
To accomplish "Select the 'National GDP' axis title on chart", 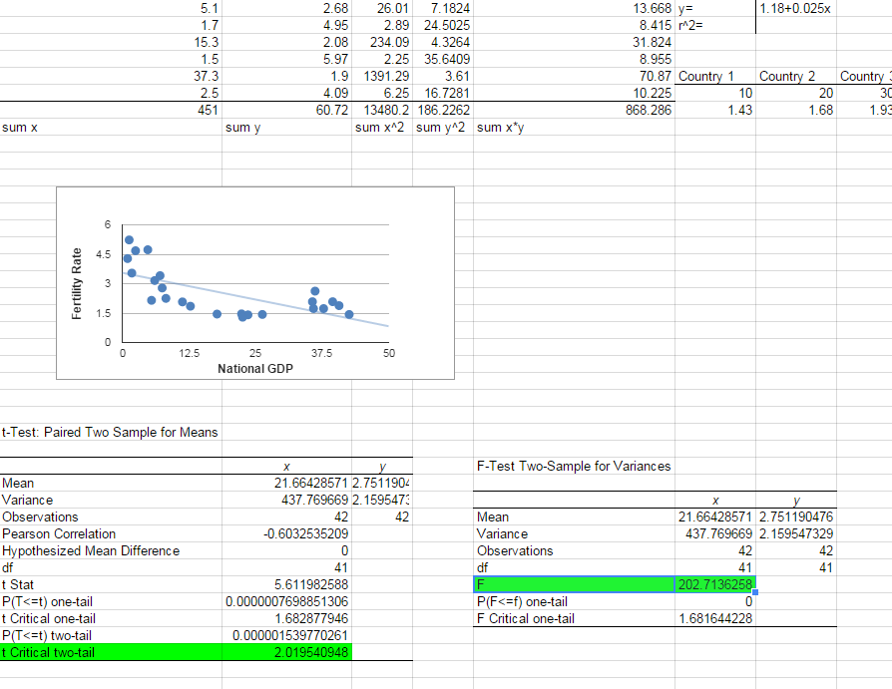I will 255,369.
